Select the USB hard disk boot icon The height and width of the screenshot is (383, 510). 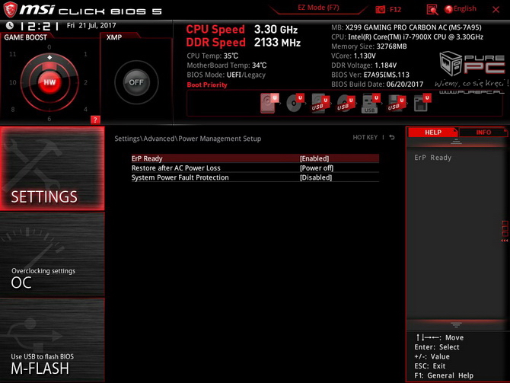[x=320, y=103]
